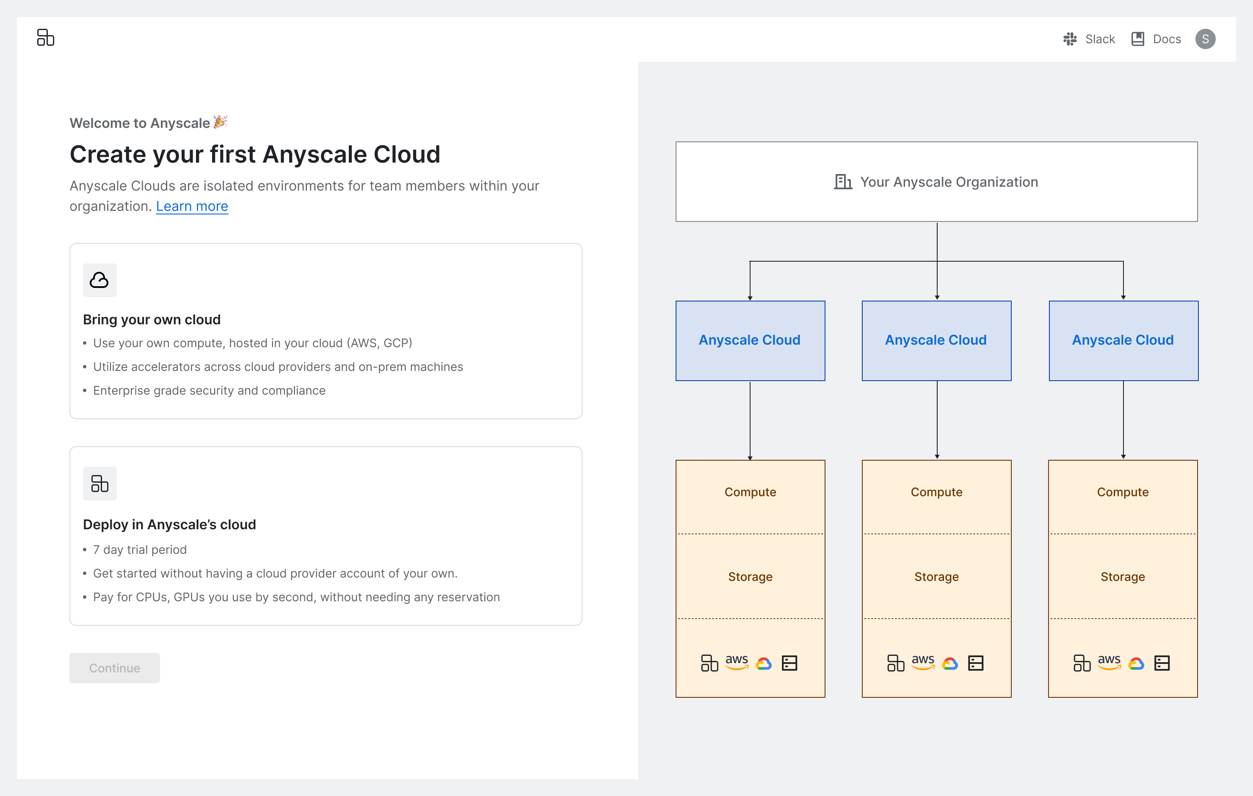Click 'Pay for CPUs, GPUs' bullet text

(296, 597)
